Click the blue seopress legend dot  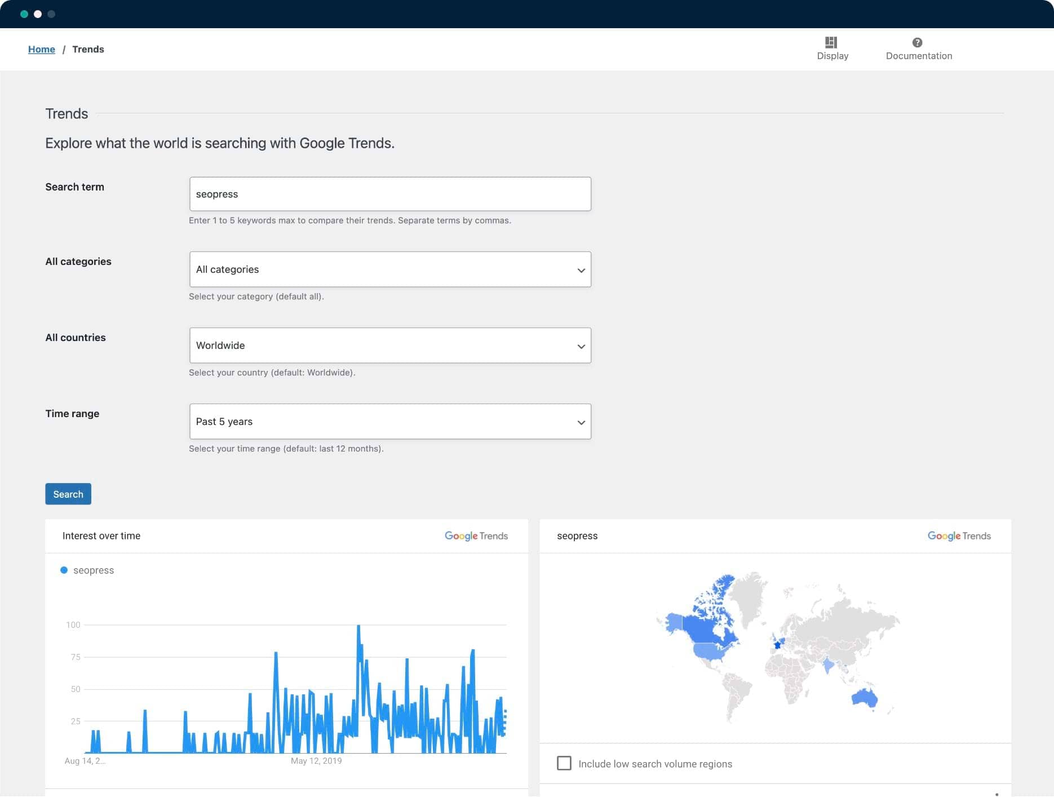tap(64, 570)
